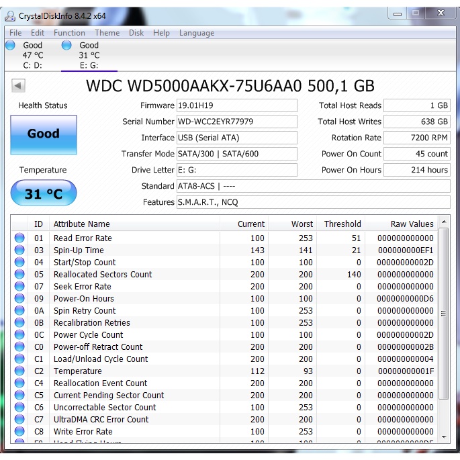The image size is (460, 460).
Task: Click the blue status orb for C: D: disk
Action: coord(10,45)
